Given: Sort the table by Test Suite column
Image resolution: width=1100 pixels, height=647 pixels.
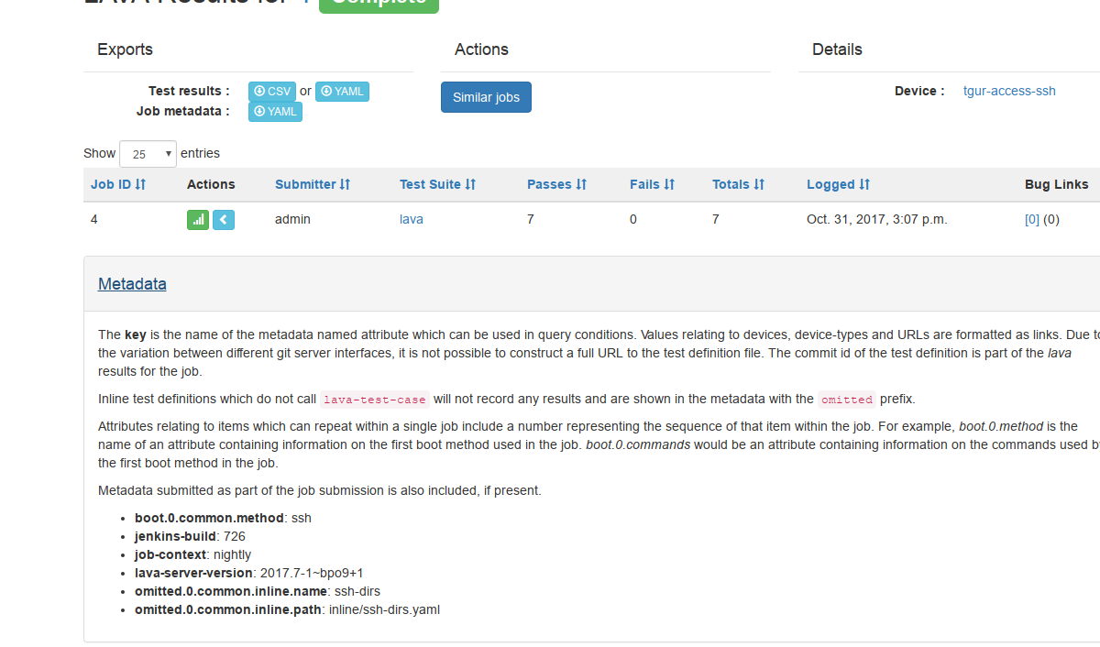Looking at the screenshot, I should tap(436, 184).
